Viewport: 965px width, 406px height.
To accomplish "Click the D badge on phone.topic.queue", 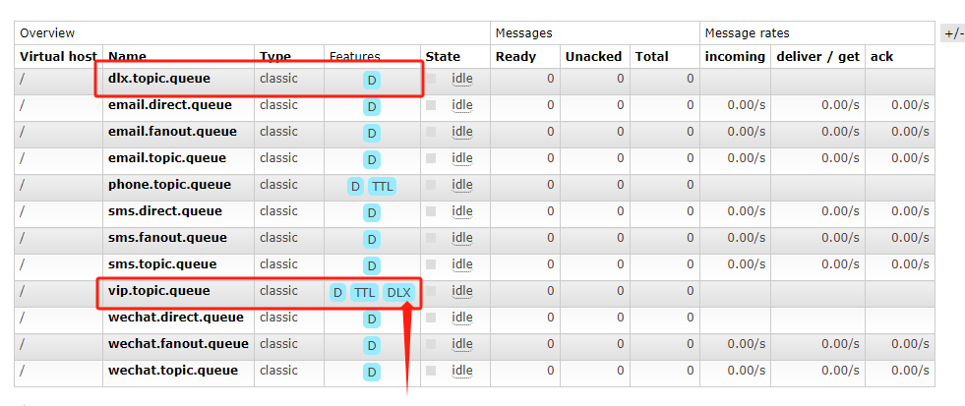I will click(355, 187).
